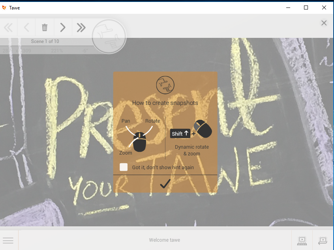Confirm the hint with the checkmark
The height and width of the screenshot is (250, 334).
point(165,184)
